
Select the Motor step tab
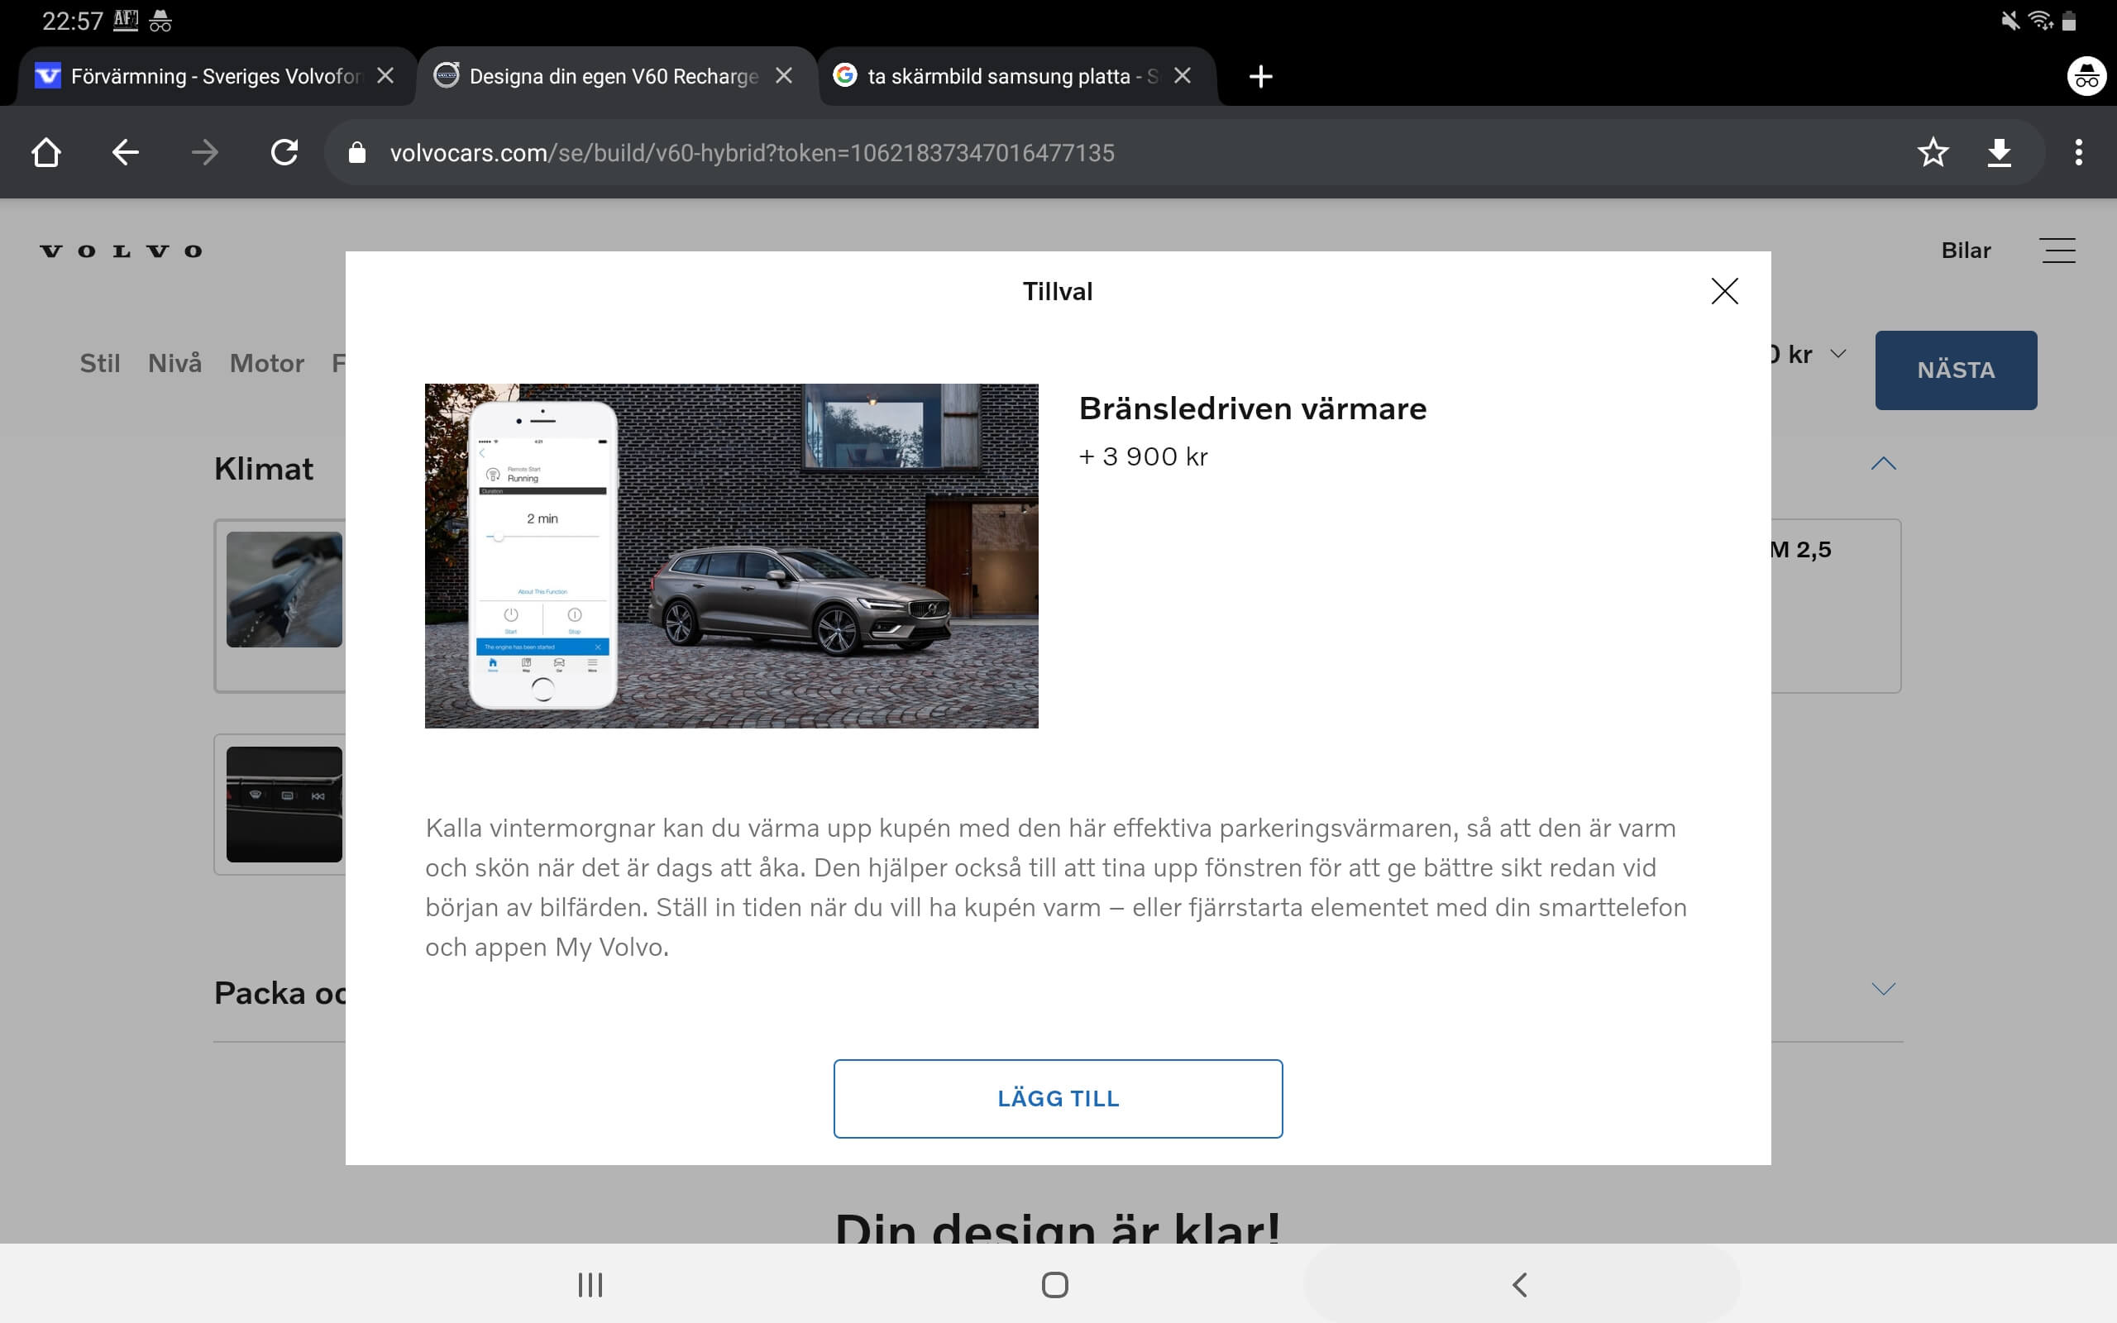267,363
